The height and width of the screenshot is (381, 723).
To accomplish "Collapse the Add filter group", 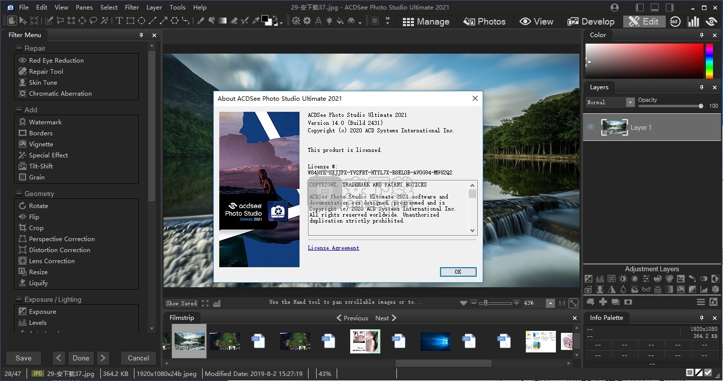I will 19,110.
